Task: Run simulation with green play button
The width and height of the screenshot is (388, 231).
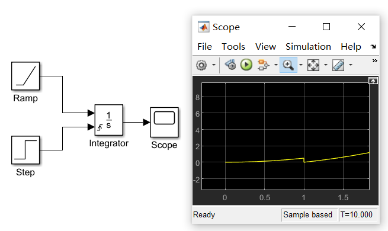Action: click(x=246, y=65)
